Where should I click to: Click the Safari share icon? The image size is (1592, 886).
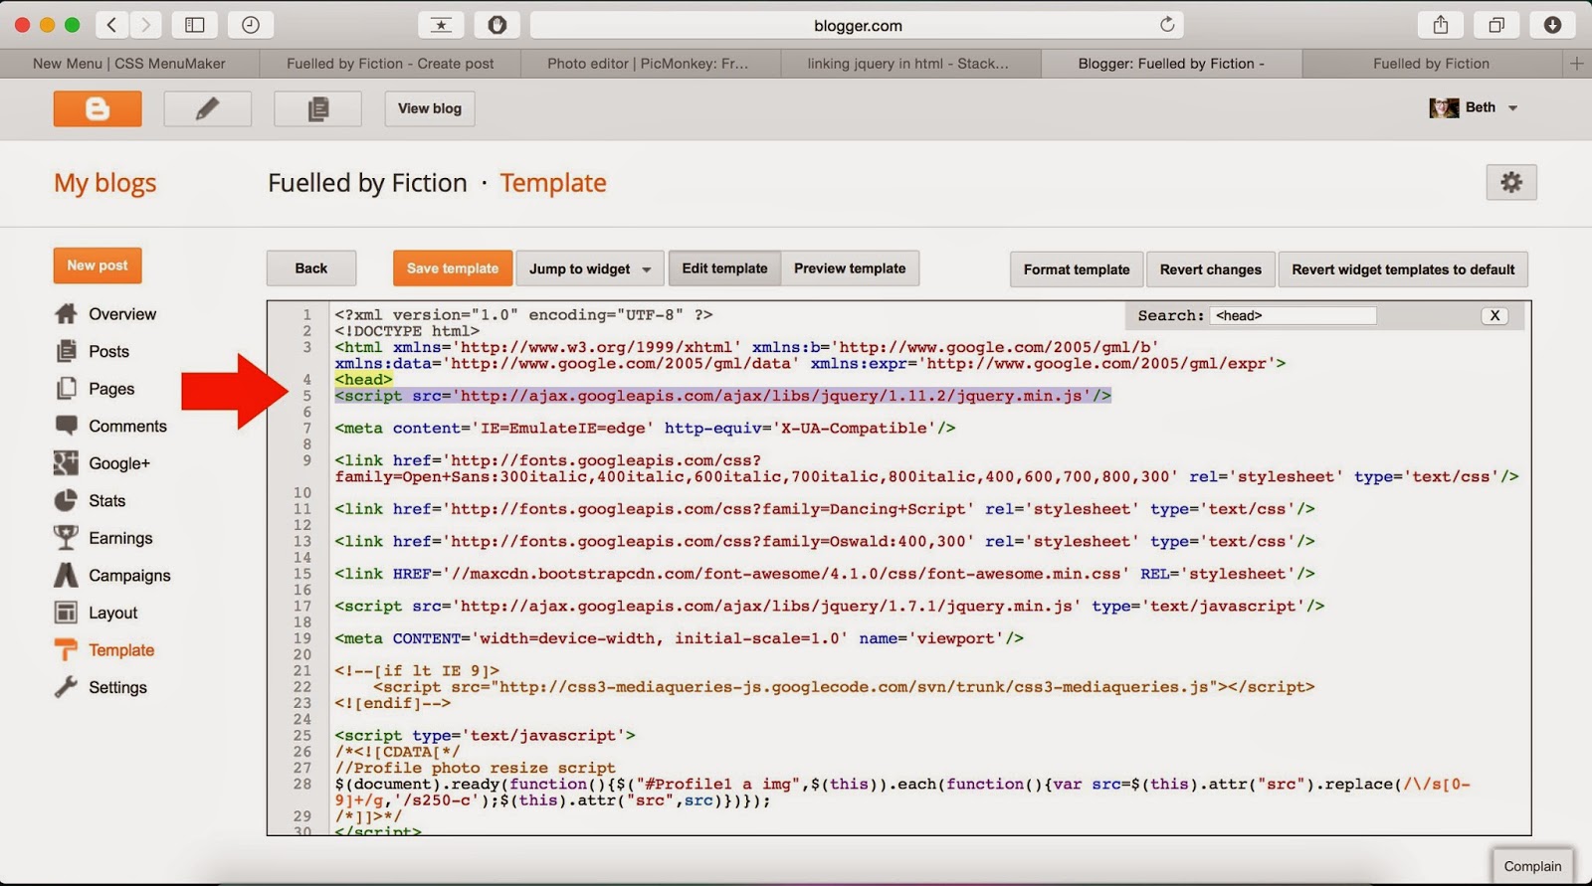click(1440, 25)
